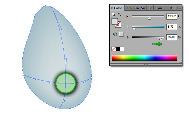Choose the black swatch
189x131 pixels.
(x=118, y=49)
